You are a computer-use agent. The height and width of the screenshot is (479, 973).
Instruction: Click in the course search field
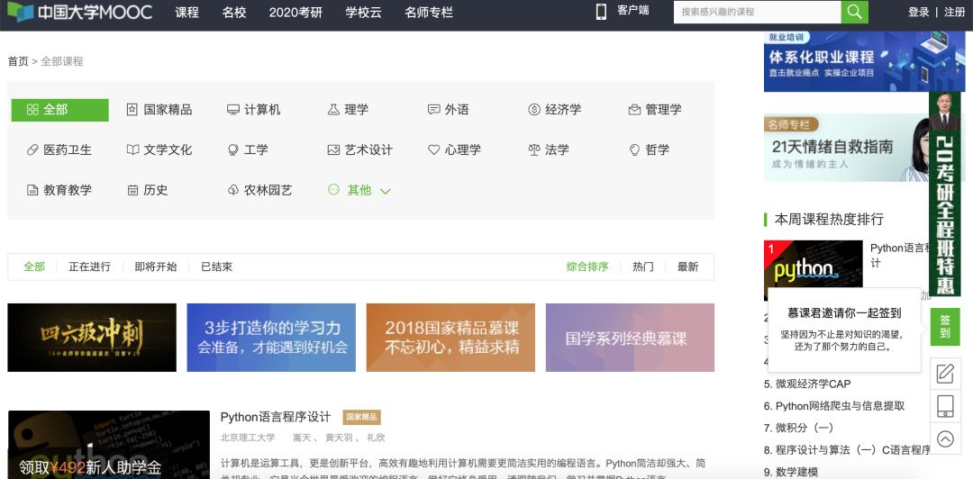click(x=757, y=12)
